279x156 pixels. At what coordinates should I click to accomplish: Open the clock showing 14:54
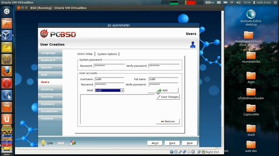tap(247, 3)
